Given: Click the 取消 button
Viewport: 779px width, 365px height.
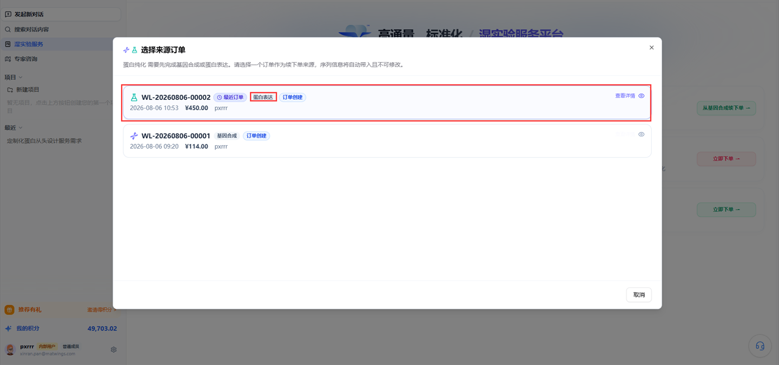Looking at the screenshot, I should click(639, 295).
